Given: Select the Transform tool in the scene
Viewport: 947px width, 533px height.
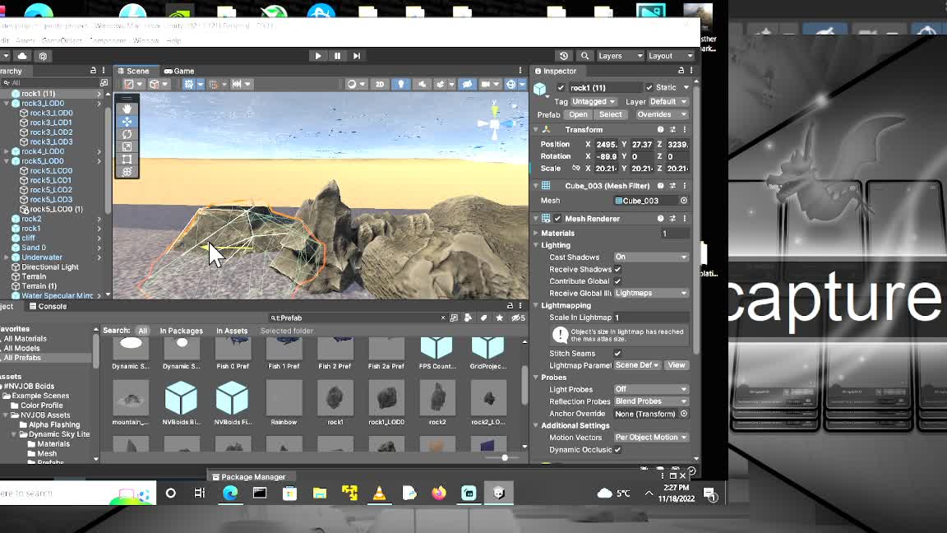Looking at the screenshot, I should pyautogui.click(x=127, y=172).
